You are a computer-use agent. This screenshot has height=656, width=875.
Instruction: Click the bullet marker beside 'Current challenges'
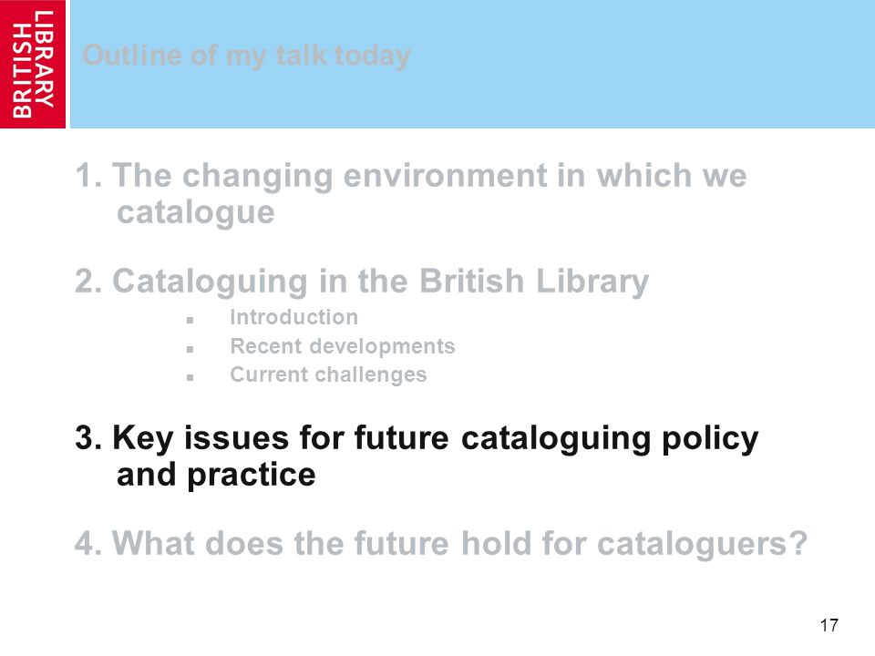click(x=190, y=377)
